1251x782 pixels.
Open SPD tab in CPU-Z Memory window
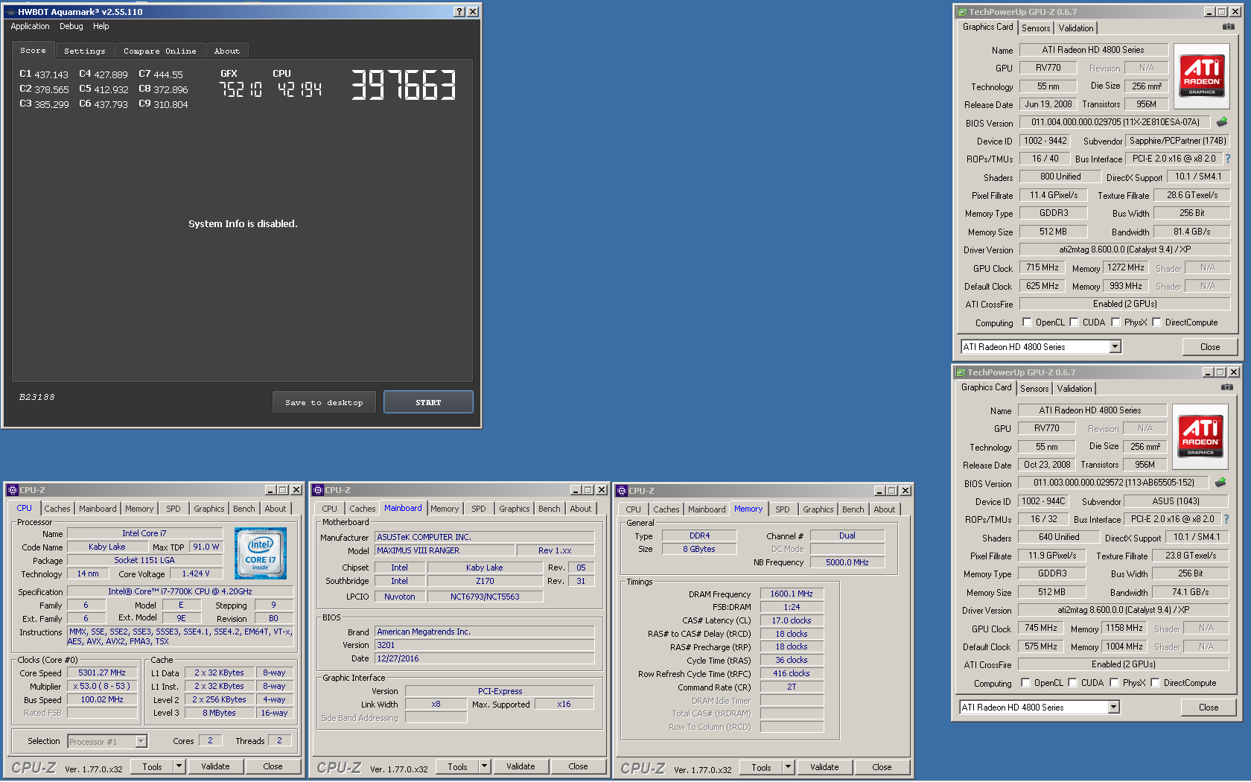point(783,509)
